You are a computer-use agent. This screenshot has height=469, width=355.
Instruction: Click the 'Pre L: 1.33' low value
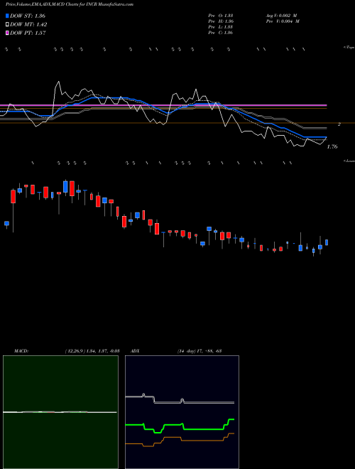click(x=221, y=27)
